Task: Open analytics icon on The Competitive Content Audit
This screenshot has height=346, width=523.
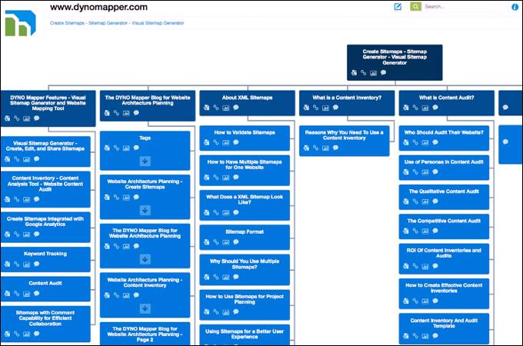Action: [x=425, y=231]
